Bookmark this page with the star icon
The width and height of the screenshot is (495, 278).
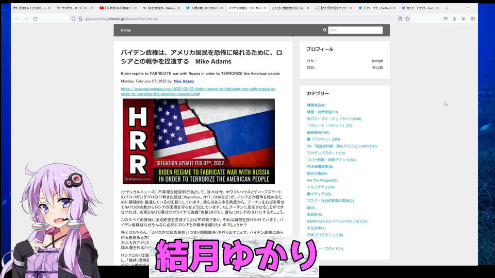[407, 19]
